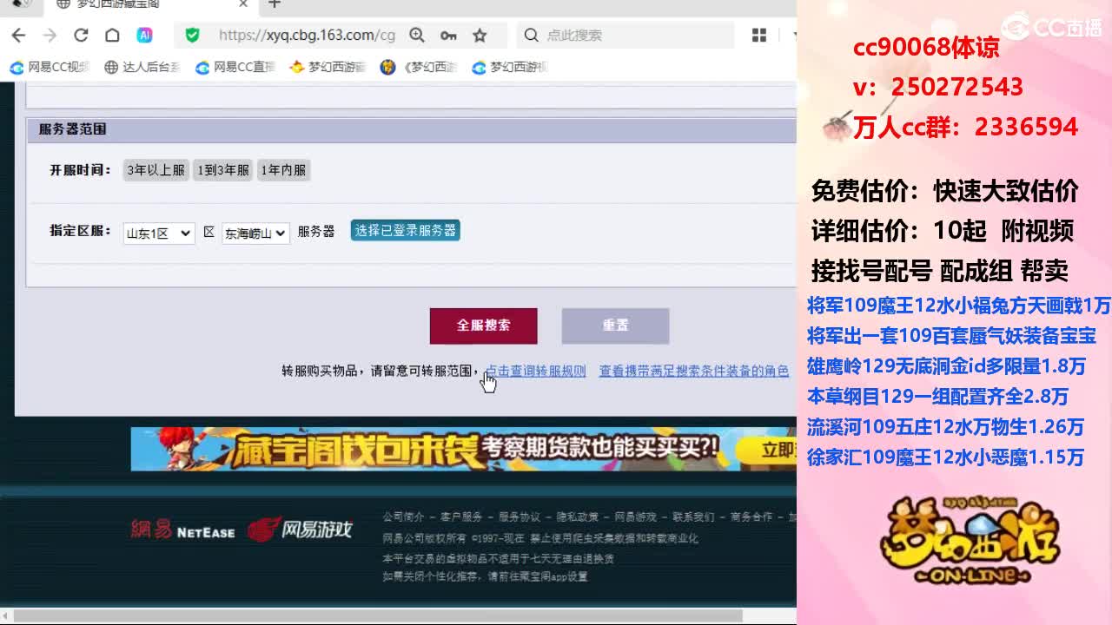Open the browser home page icon
1112x625 pixels.
(112, 36)
